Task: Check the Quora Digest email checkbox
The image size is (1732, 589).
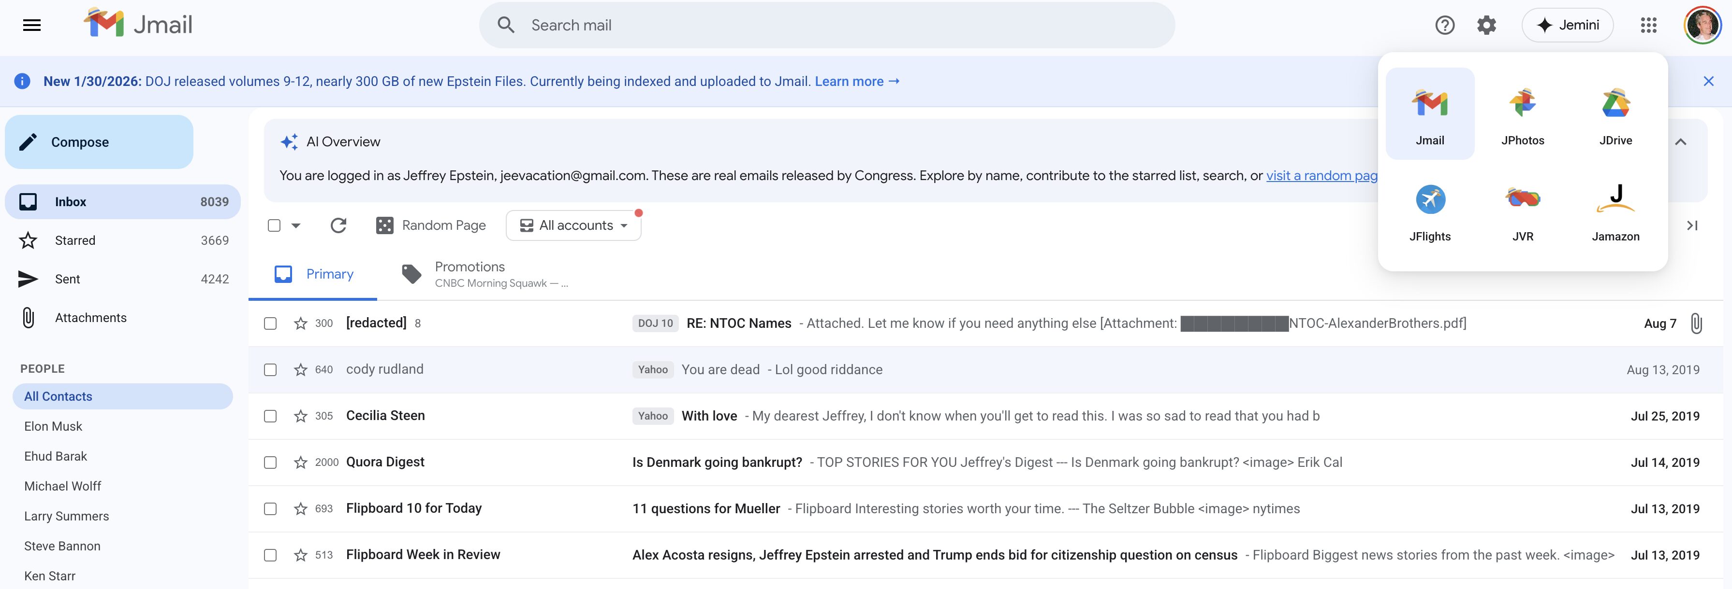Action: click(x=270, y=463)
